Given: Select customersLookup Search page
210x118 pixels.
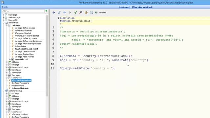Looking at the screenshot, I should click(16, 112).
